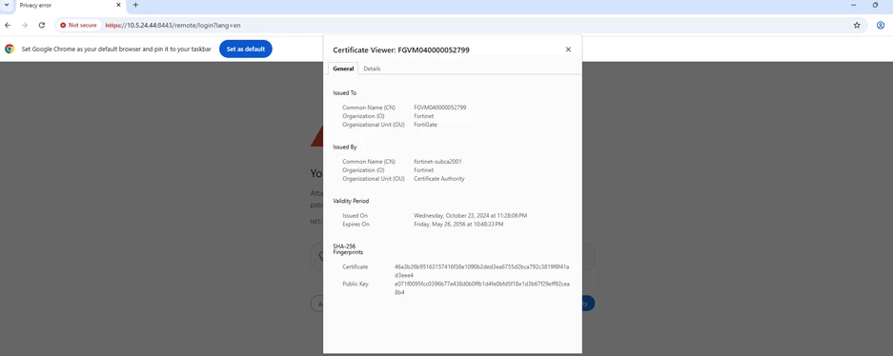Click the Issued By heading
The width and height of the screenshot is (893, 356).
(345, 147)
